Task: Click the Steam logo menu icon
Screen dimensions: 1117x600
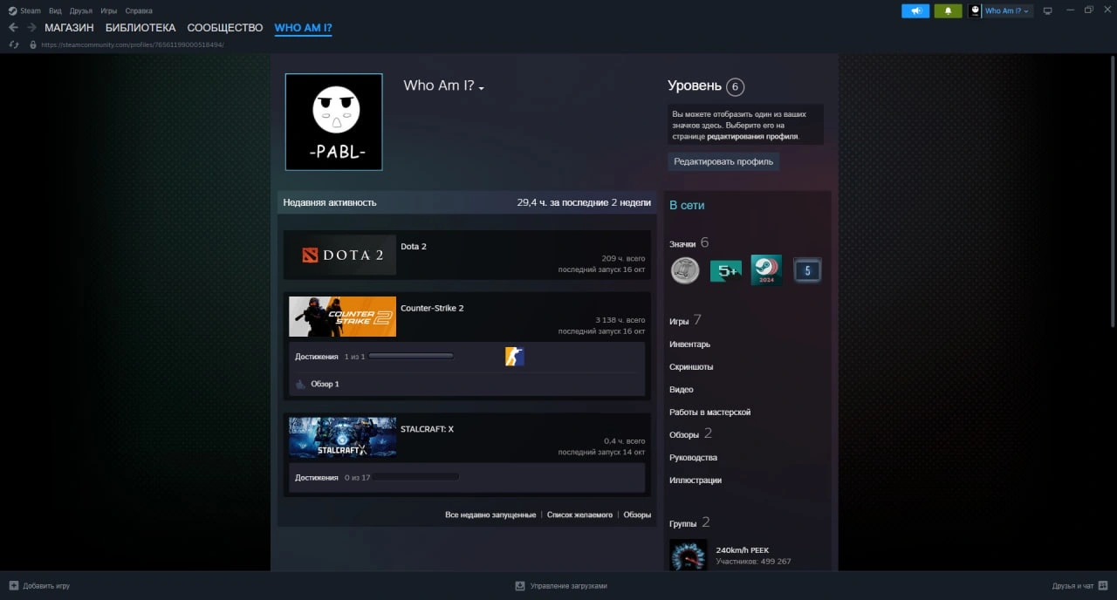Action: tap(12, 10)
